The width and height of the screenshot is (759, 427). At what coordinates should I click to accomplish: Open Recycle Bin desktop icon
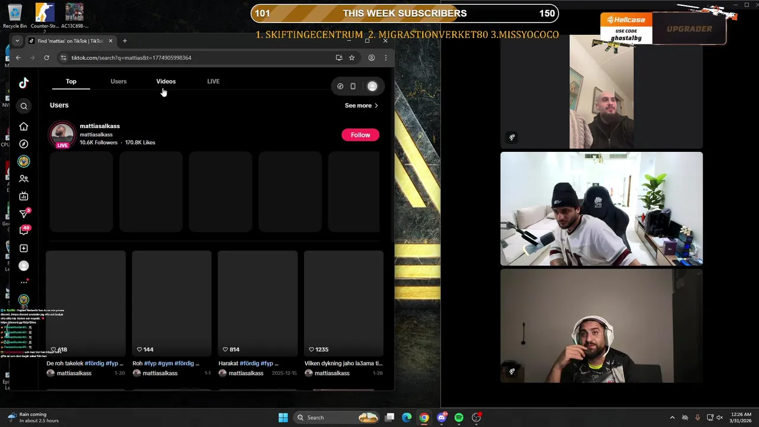coord(15,15)
